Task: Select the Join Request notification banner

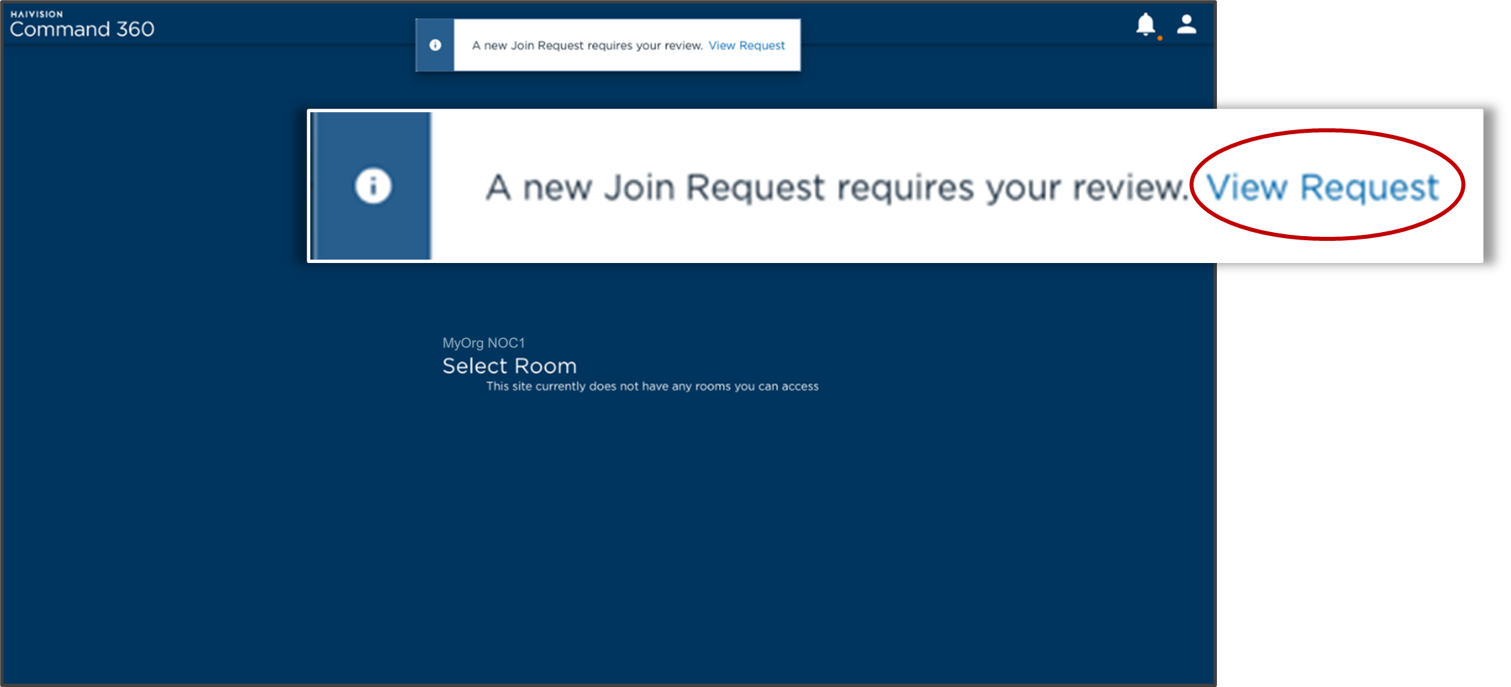Action: pos(608,44)
